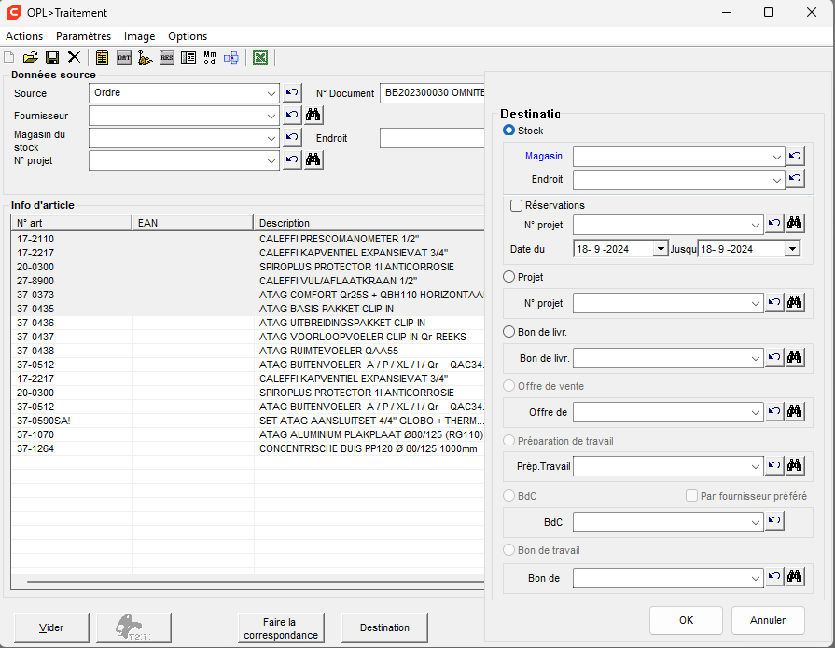Export with the Excel toolbar icon

[260, 58]
